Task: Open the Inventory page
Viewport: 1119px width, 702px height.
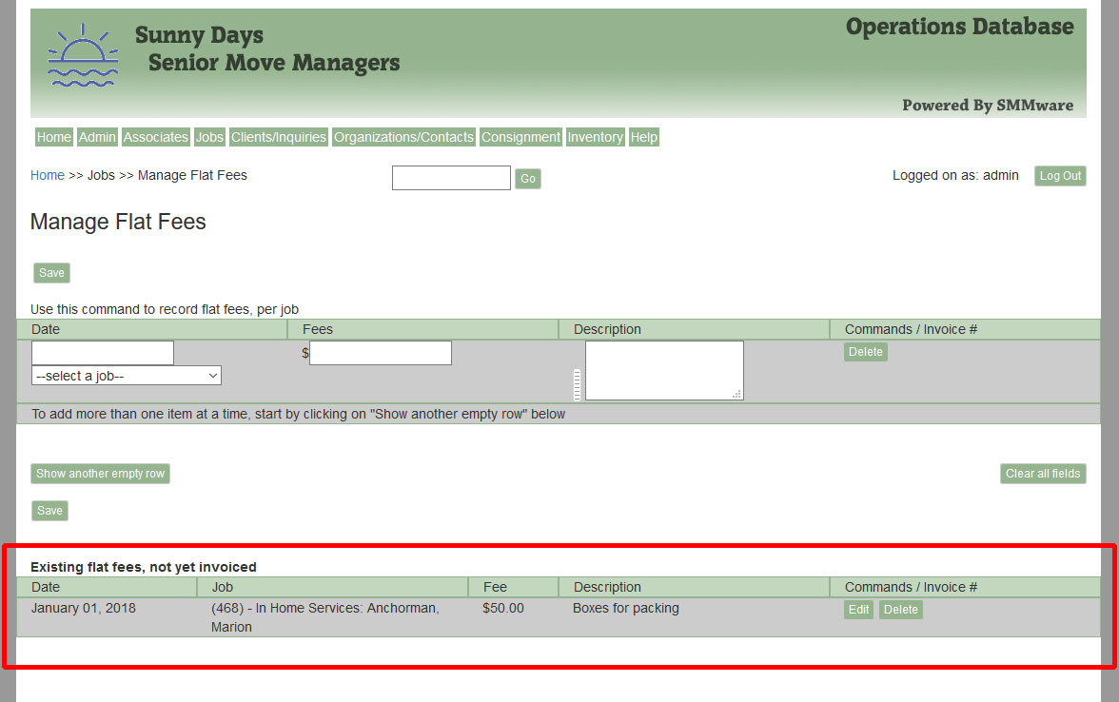Action: pyautogui.click(x=595, y=137)
